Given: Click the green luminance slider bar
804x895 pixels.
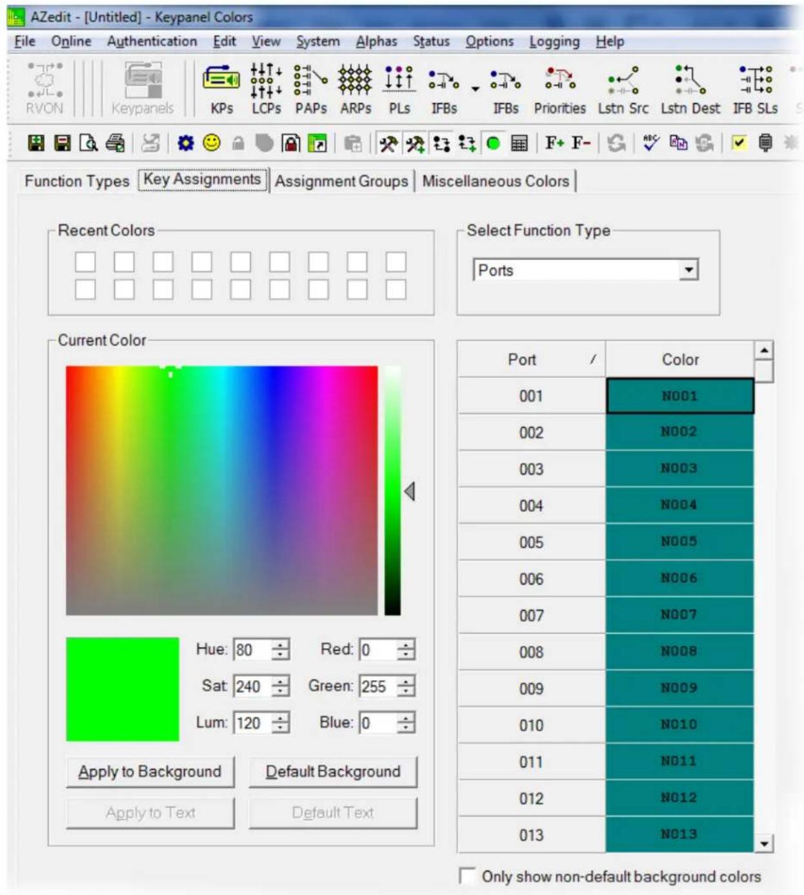Looking at the screenshot, I should pos(392,490).
